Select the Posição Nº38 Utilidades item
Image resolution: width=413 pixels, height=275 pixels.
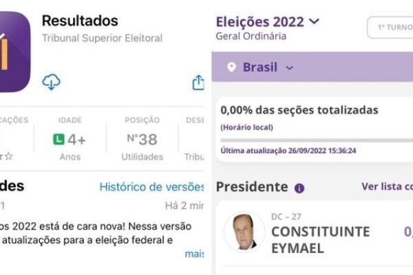coord(142,139)
